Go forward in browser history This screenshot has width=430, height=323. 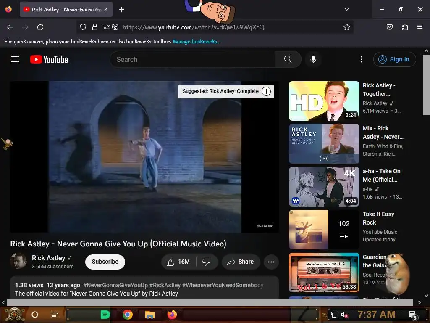pos(25,27)
